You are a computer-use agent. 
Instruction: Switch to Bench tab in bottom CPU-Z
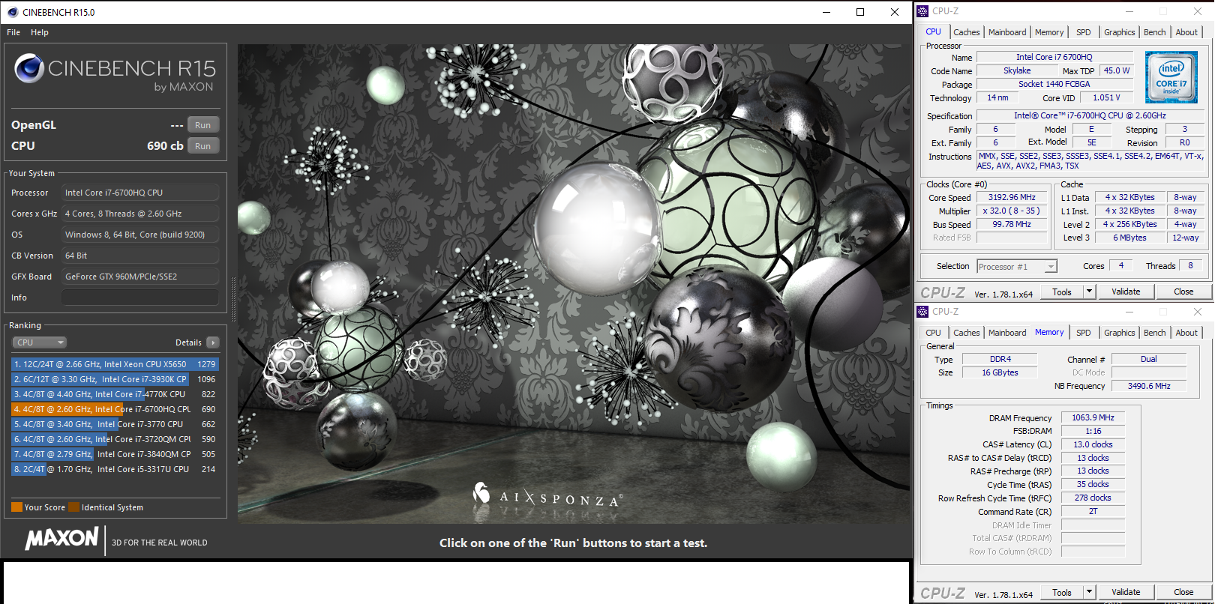1154,333
